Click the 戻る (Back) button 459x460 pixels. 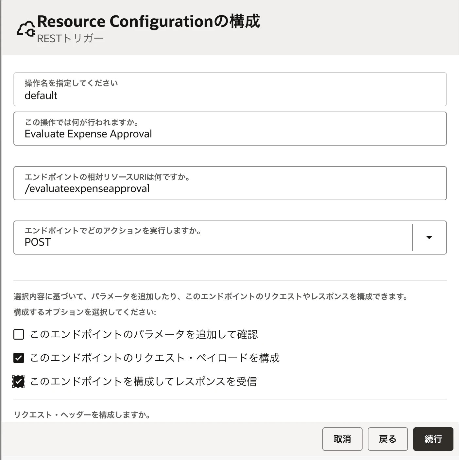point(388,439)
